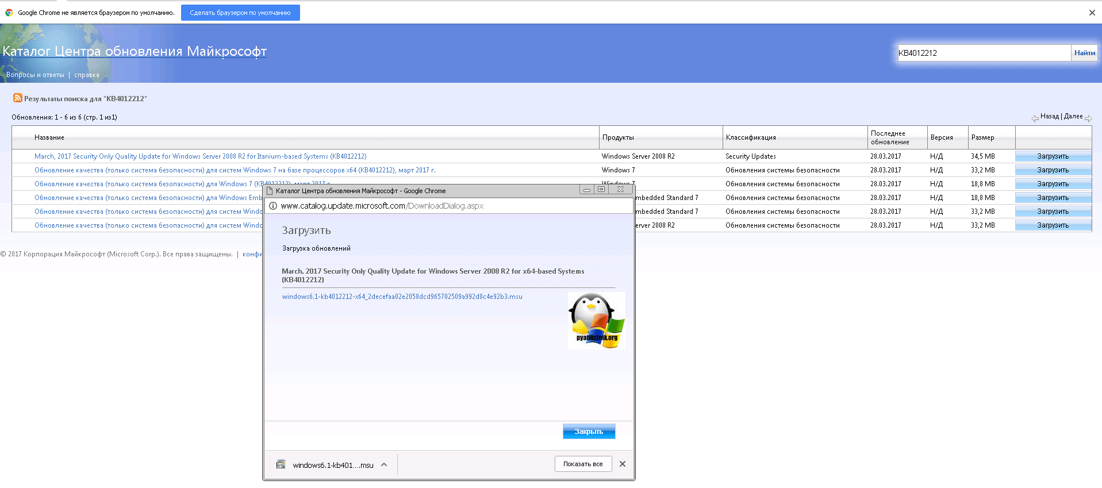Sort by the 'Продукты' column header
This screenshot has width=1102, height=488.
[618, 137]
